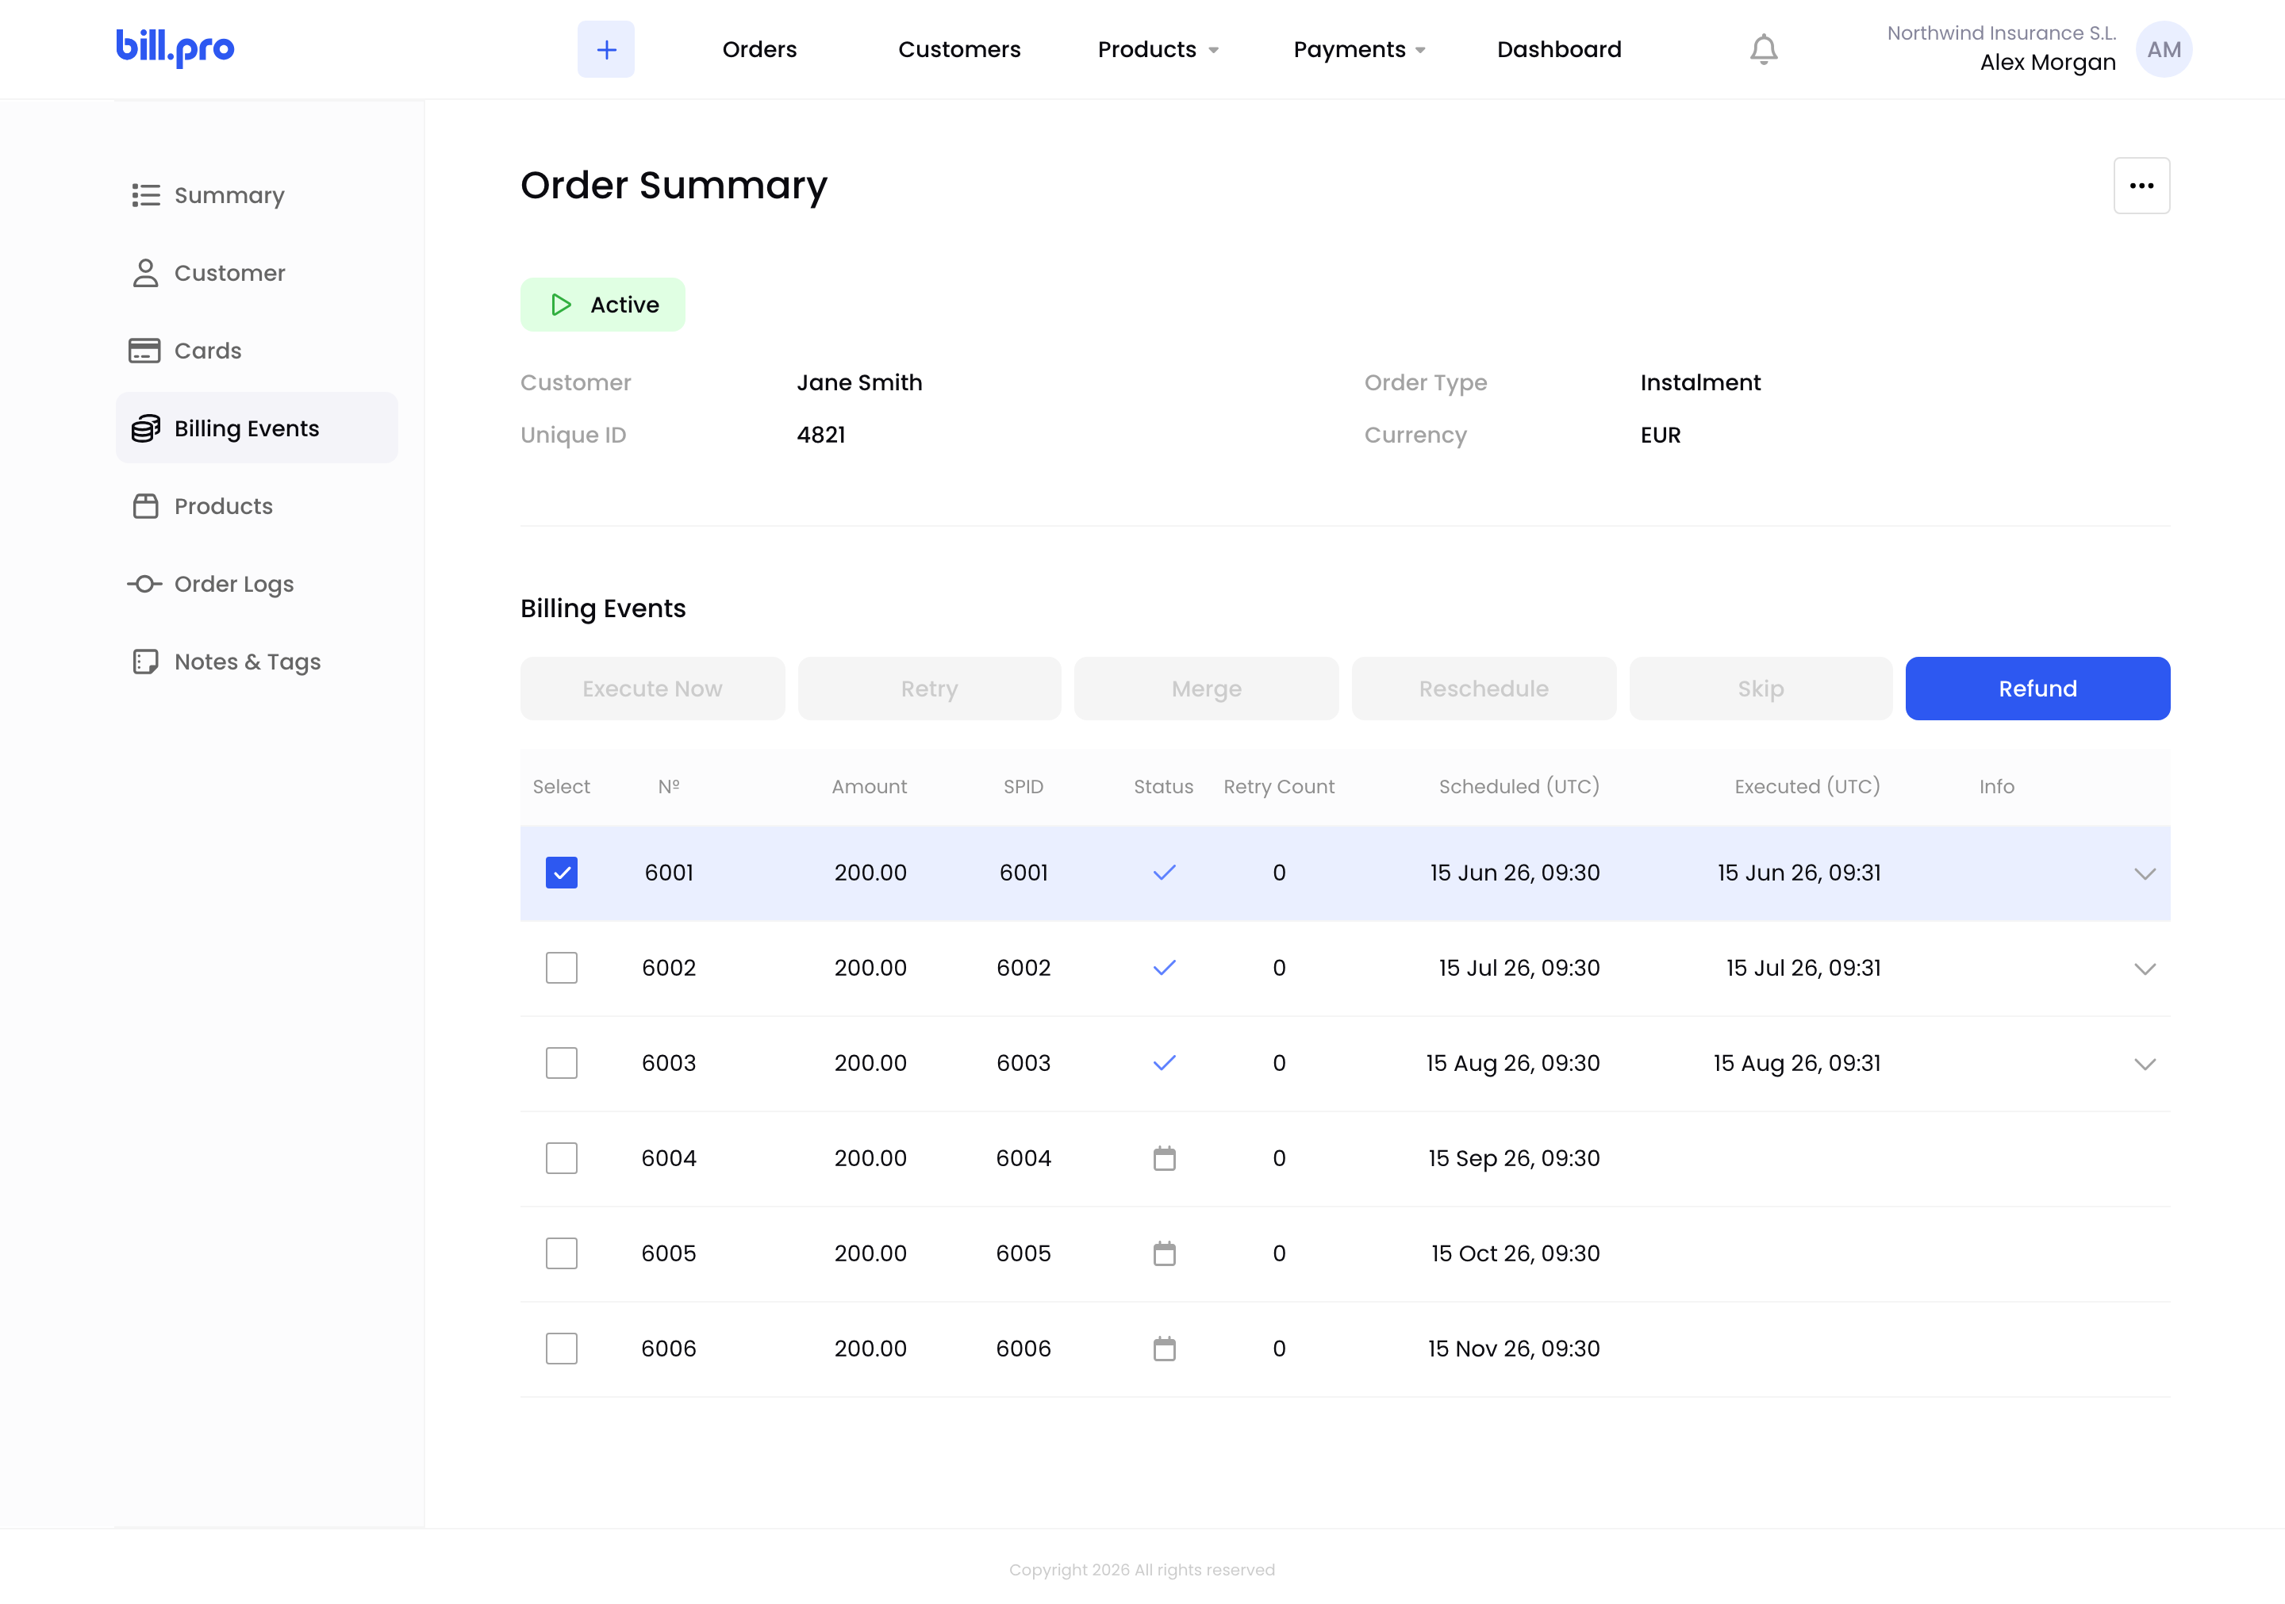
Task: Expand details chevron for event 6001
Action: (x=2145, y=873)
